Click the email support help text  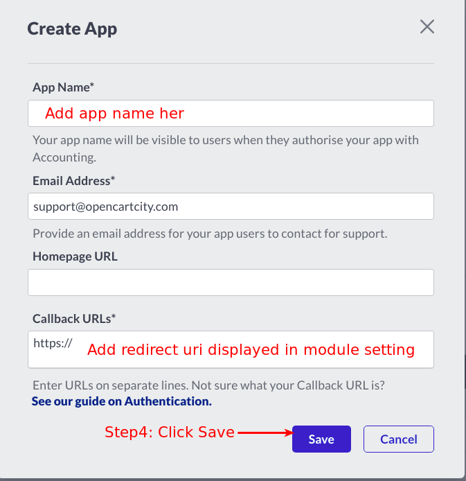click(210, 234)
